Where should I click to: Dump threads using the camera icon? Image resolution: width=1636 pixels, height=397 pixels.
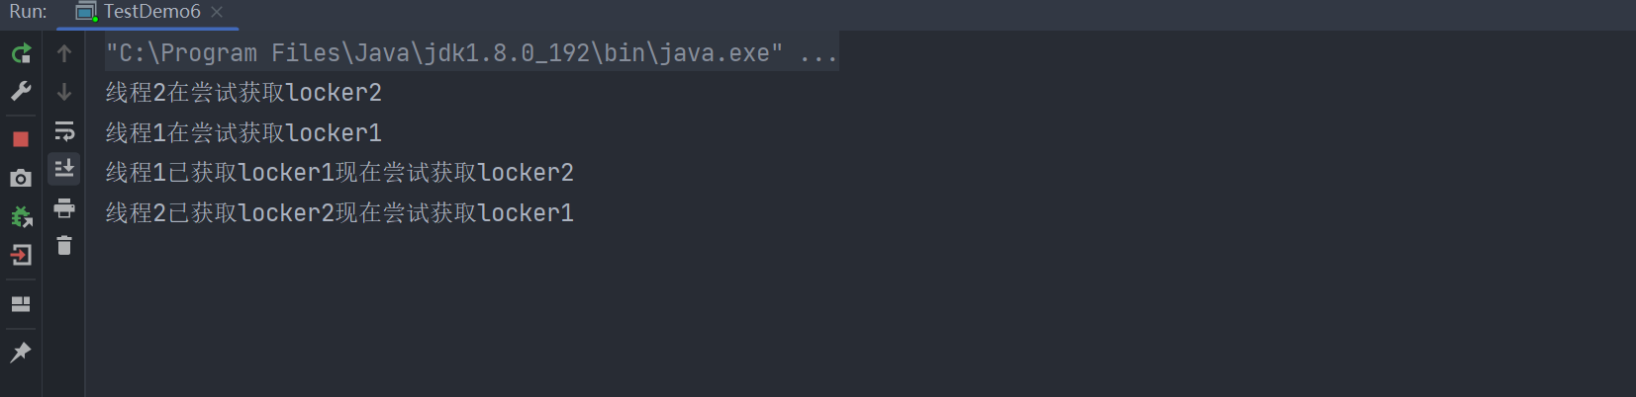[x=21, y=178]
